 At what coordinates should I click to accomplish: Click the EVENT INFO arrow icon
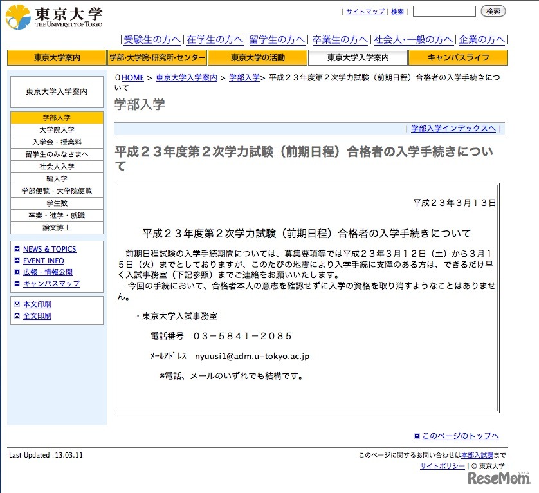[17, 260]
